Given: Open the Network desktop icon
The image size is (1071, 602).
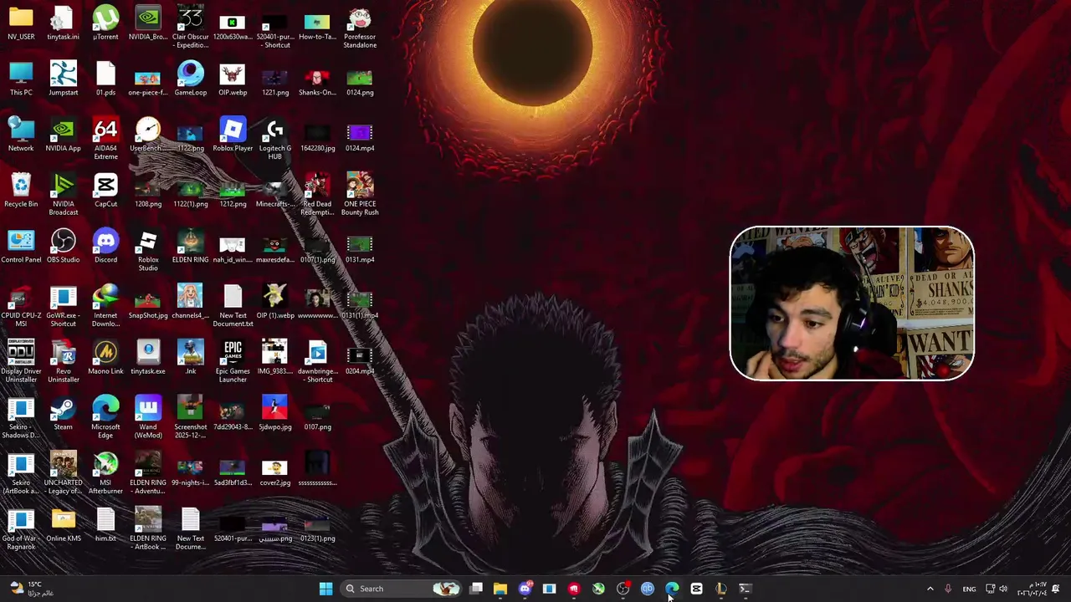Looking at the screenshot, I should (x=21, y=134).
